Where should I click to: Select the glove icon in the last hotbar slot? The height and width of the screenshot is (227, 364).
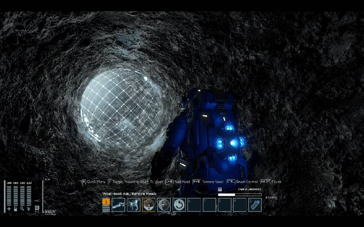[x=255, y=205]
